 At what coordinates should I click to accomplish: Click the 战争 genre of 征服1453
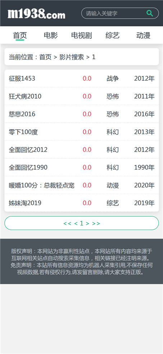point(113,78)
